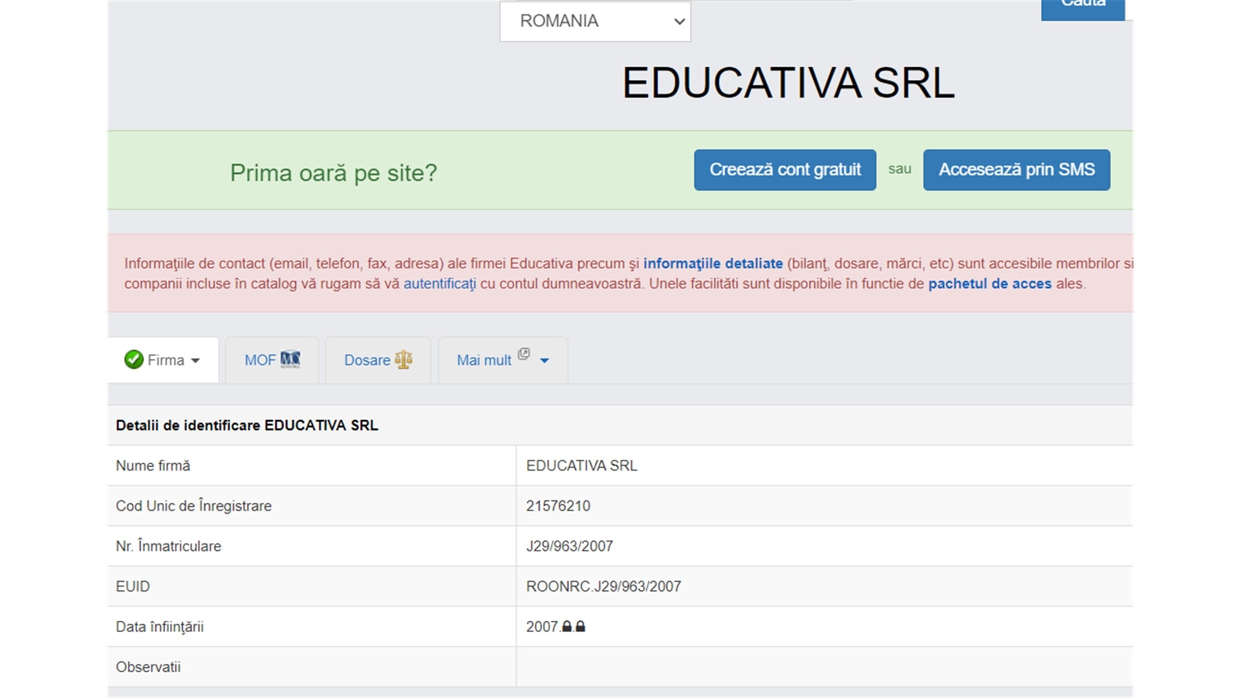Click the Cod Unic de Înregistrare label
Image resolution: width=1241 pixels, height=698 pixels.
pos(193,506)
